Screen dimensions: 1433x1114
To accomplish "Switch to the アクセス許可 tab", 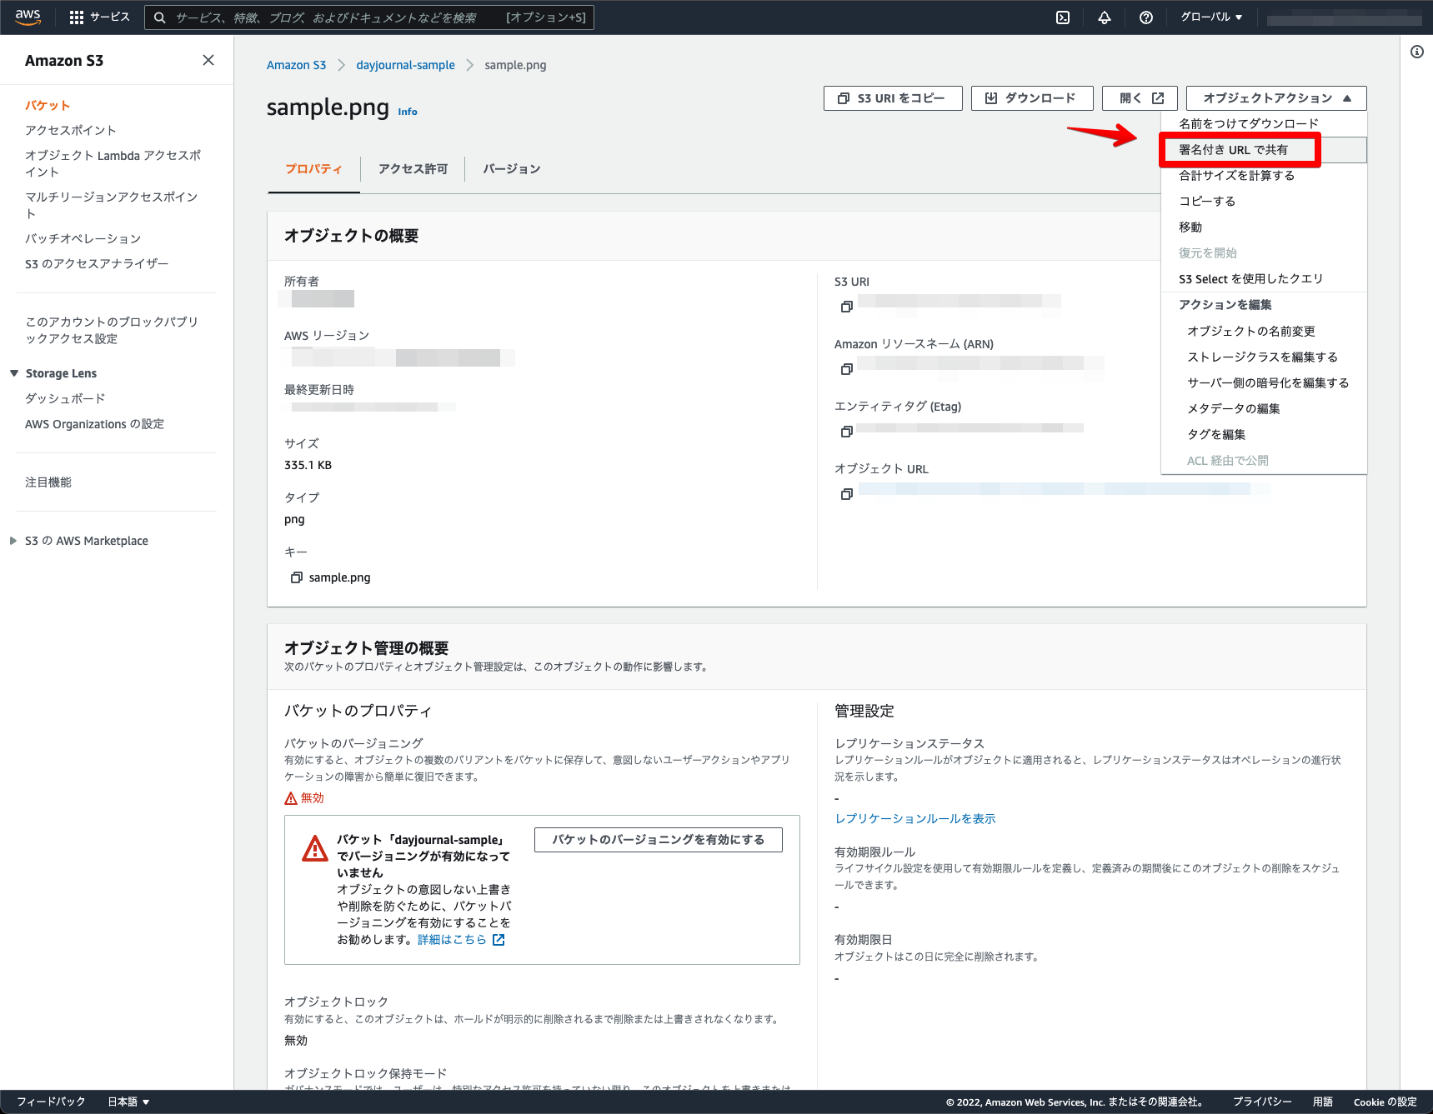I will coord(413,169).
